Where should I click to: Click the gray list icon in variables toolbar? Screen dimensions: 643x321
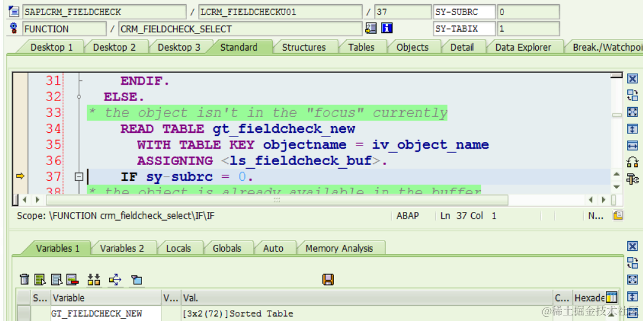tap(56, 280)
